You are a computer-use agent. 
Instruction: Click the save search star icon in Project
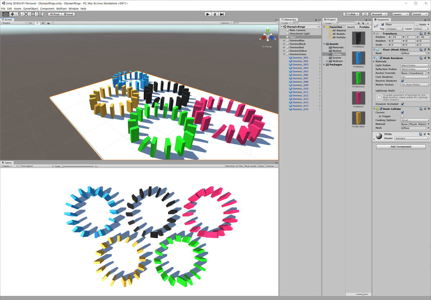367,23
